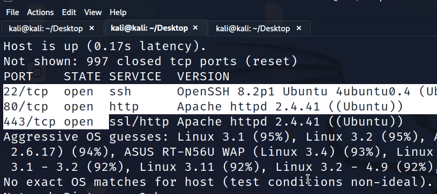Switch to the third kali@kali Desktop tab
This screenshot has height=194, width=437.
253,29
